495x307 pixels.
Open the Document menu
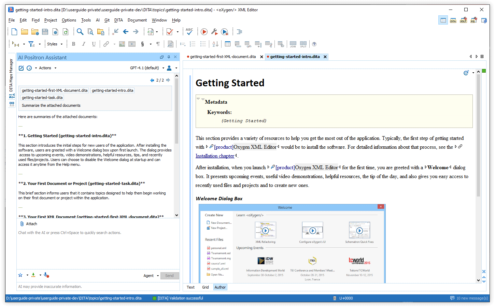click(x=137, y=20)
